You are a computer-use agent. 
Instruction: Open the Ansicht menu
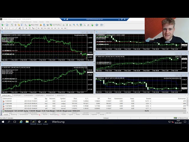tap(9, 22)
